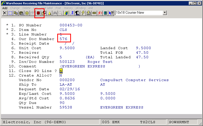Image resolution: width=203 pixels, height=126 pixels.
Task: Click status bar entry 005 EMK
Action: click(111, 122)
